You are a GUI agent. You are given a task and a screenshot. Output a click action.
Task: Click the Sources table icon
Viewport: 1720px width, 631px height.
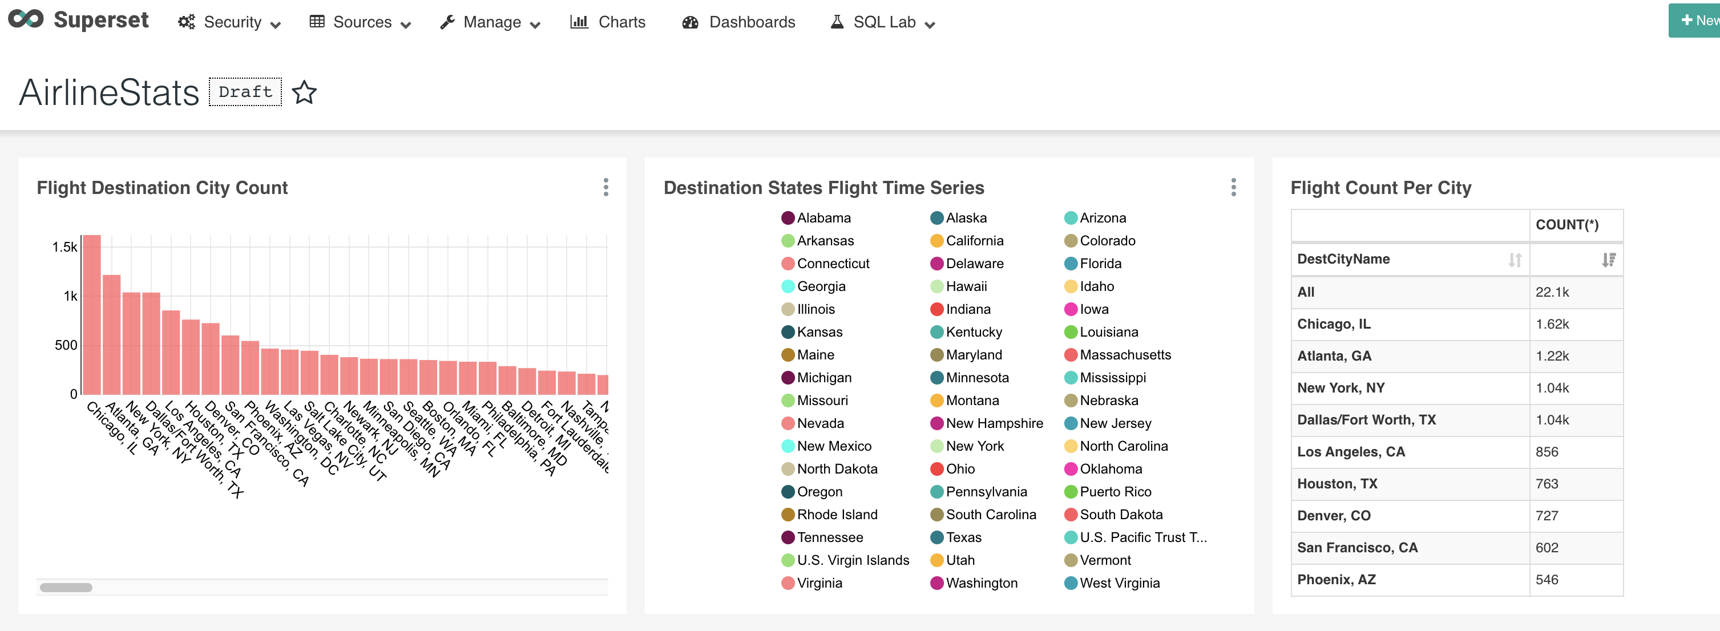coord(317,22)
